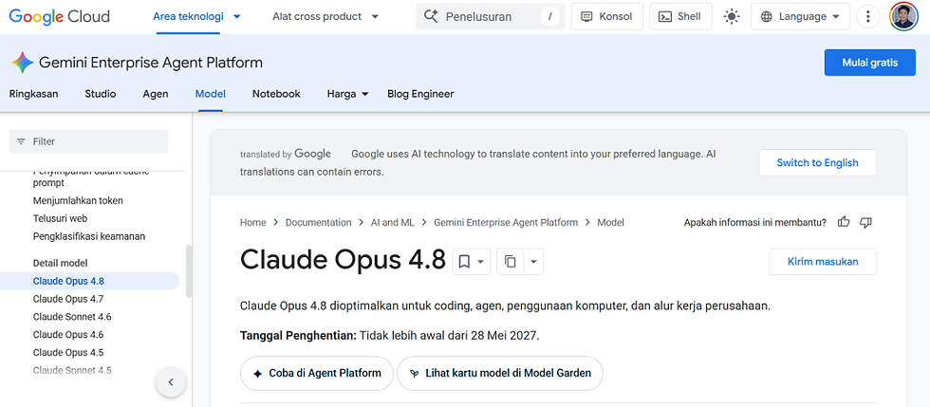Select Claude Opus 4.5 in sidebar
The width and height of the screenshot is (930, 407).
(x=68, y=352)
